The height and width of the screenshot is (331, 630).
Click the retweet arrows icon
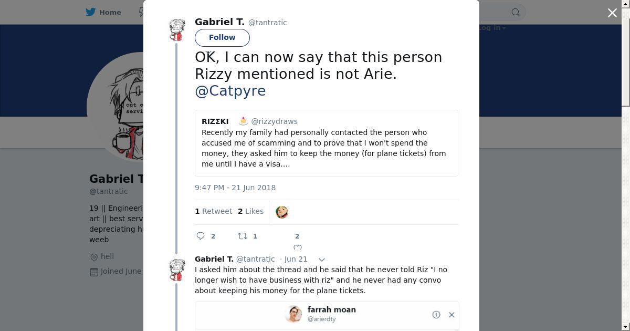[x=243, y=236]
